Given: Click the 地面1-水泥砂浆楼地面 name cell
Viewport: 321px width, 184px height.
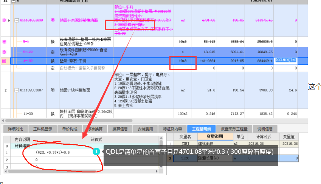Looking at the screenshot, I should tap(86, 20).
